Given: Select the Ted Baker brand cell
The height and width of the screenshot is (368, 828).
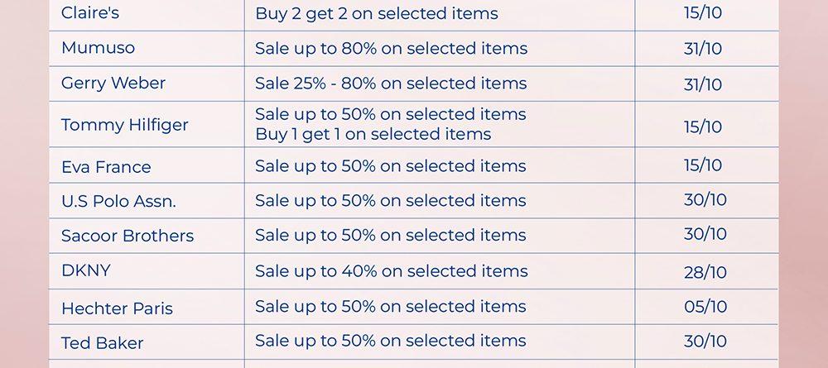Looking at the screenshot, I should (103, 343).
